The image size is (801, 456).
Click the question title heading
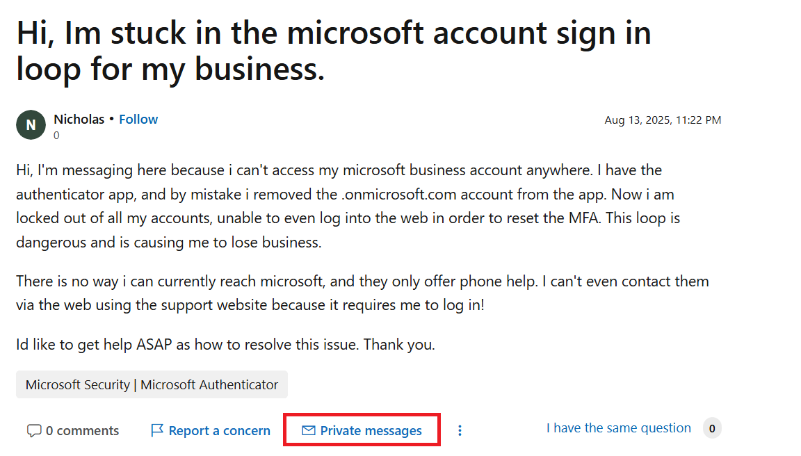tap(334, 51)
